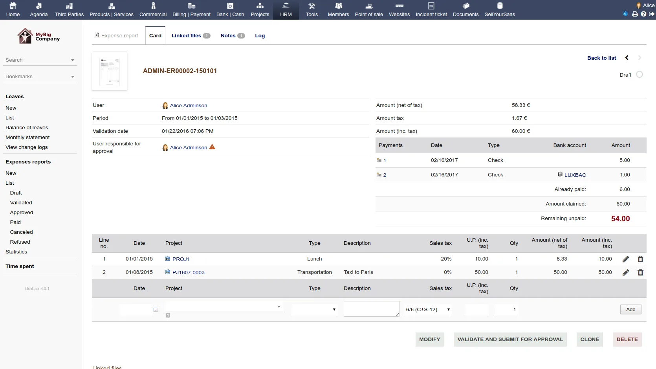Go to previous record with left chevron
Screen dimensions: 656x369
[x=627, y=58]
